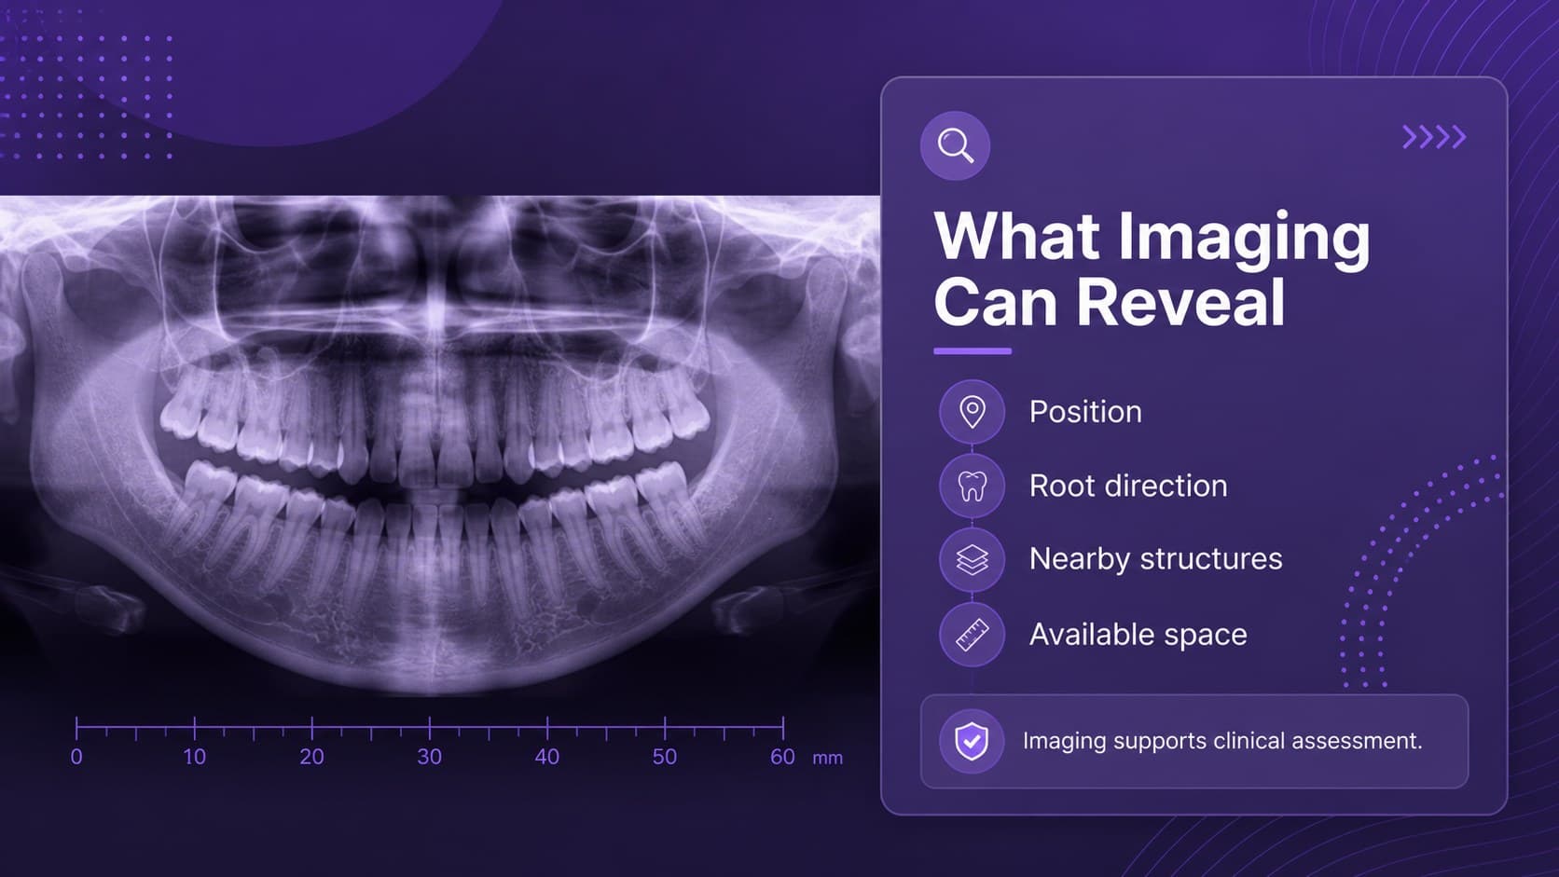Select the 'Nearby structures' text
The image size is (1559, 877).
pyautogui.click(x=1155, y=559)
